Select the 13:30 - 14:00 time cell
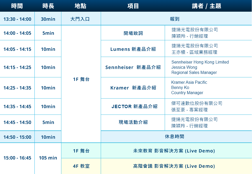Viewport: 252px width, 174px height. pyautogui.click(x=17, y=19)
